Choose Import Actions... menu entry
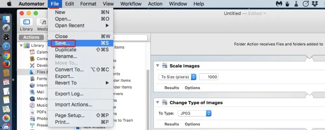Viewport: 325px width, 130px height. tap(81, 105)
